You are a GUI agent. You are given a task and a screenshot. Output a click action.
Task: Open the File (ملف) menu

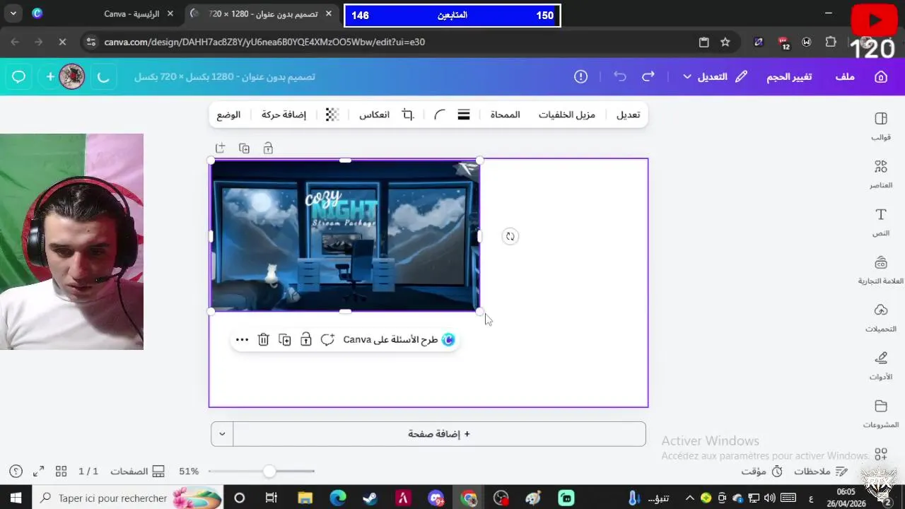click(845, 76)
